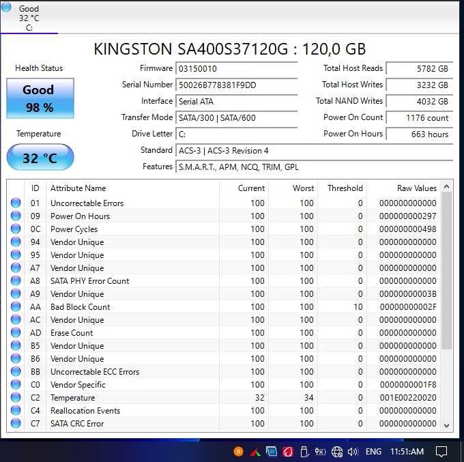
Task: Click status orb for Power Cycles row
Action: (16, 229)
